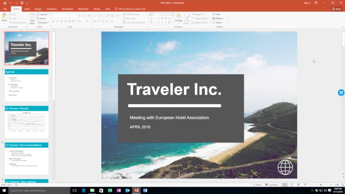The width and height of the screenshot is (345, 194).
Task: Select the Triangle shape in shapes gallery
Action: pos(151,18)
